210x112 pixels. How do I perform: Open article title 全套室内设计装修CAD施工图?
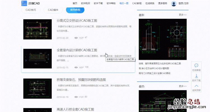click(x=77, y=50)
